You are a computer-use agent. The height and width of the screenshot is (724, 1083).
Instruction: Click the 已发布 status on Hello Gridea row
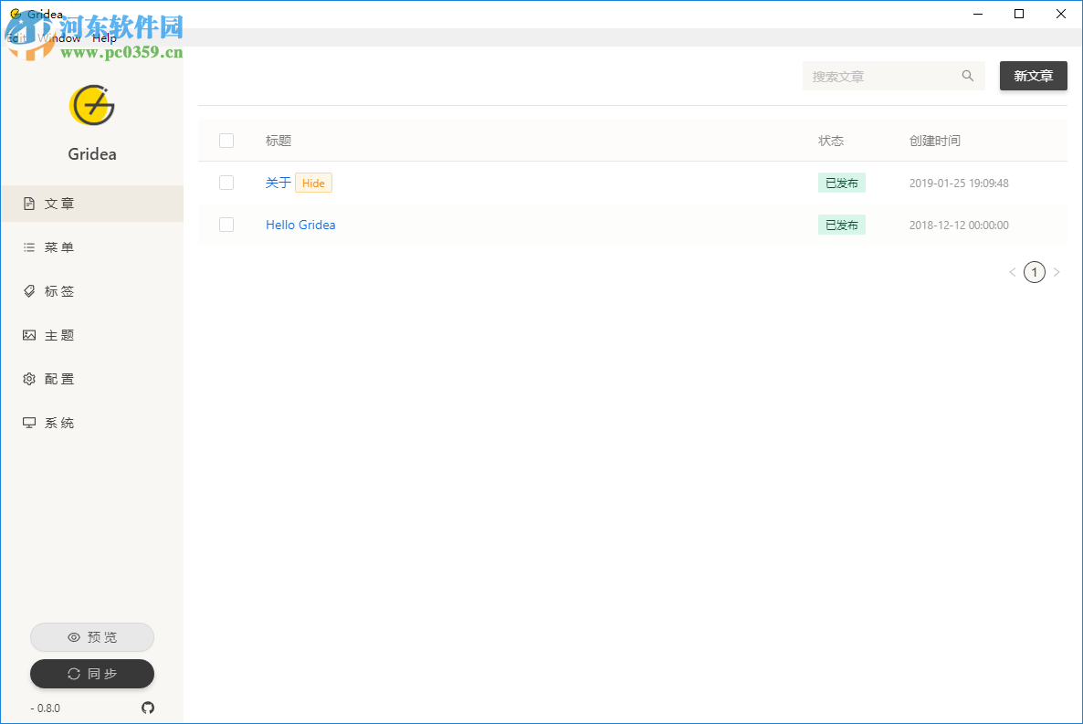click(x=842, y=225)
